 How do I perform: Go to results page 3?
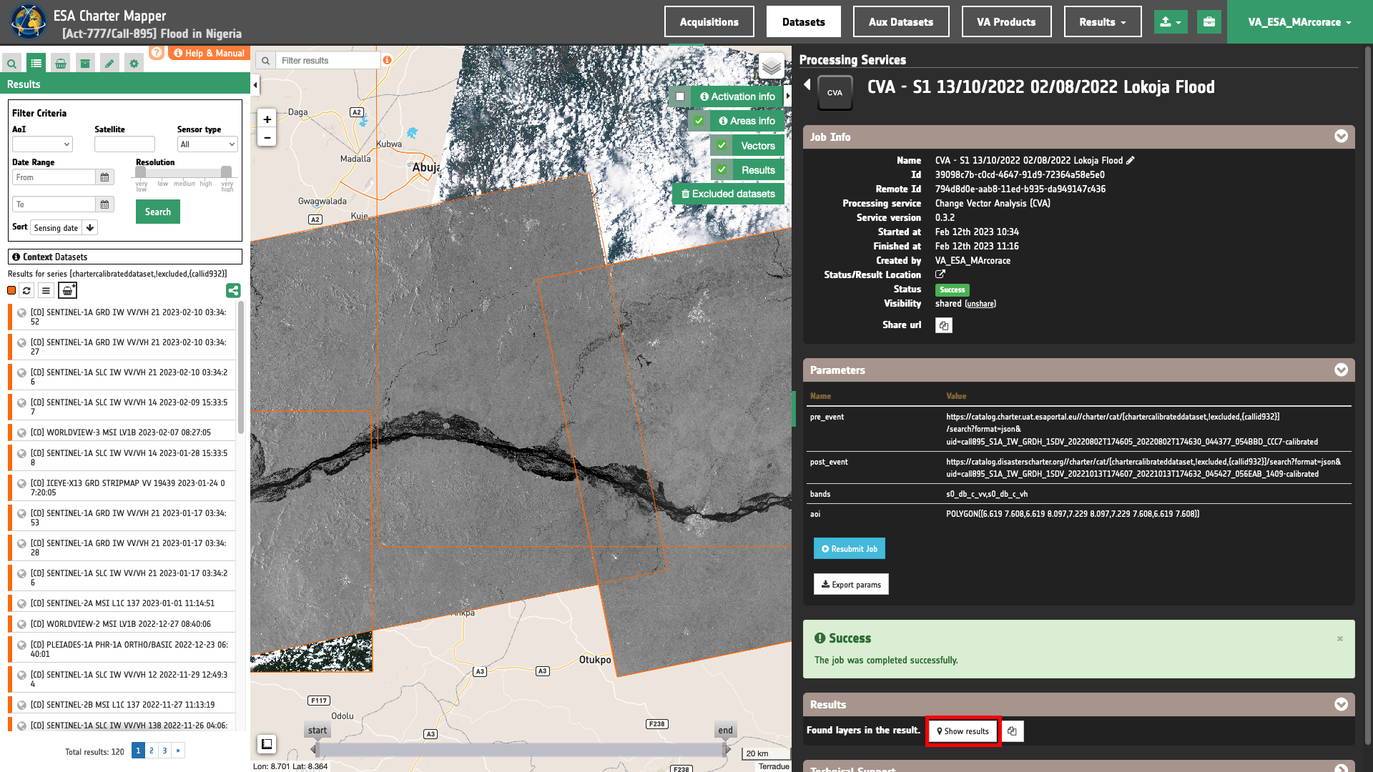164,751
